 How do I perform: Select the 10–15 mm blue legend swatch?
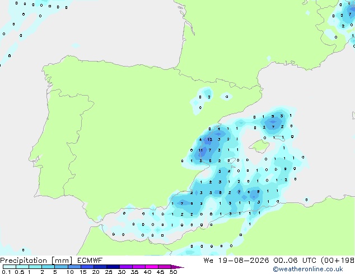tap(74, 267)
